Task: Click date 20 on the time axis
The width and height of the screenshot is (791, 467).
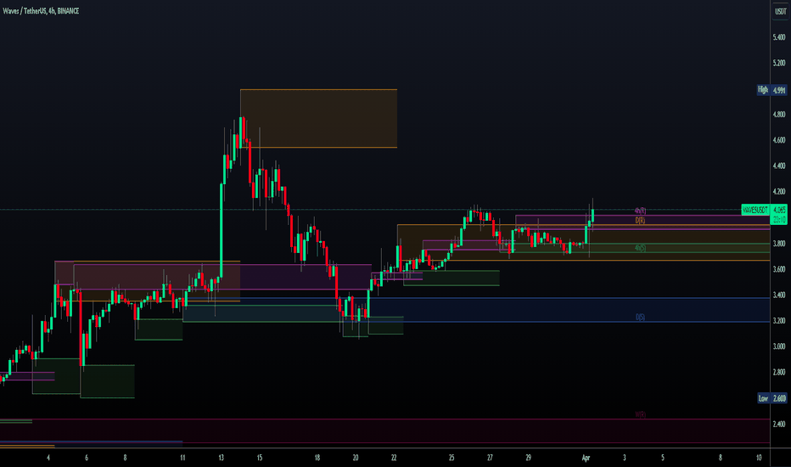Action: [355, 458]
